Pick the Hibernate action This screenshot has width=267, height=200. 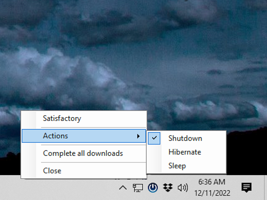(187, 152)
